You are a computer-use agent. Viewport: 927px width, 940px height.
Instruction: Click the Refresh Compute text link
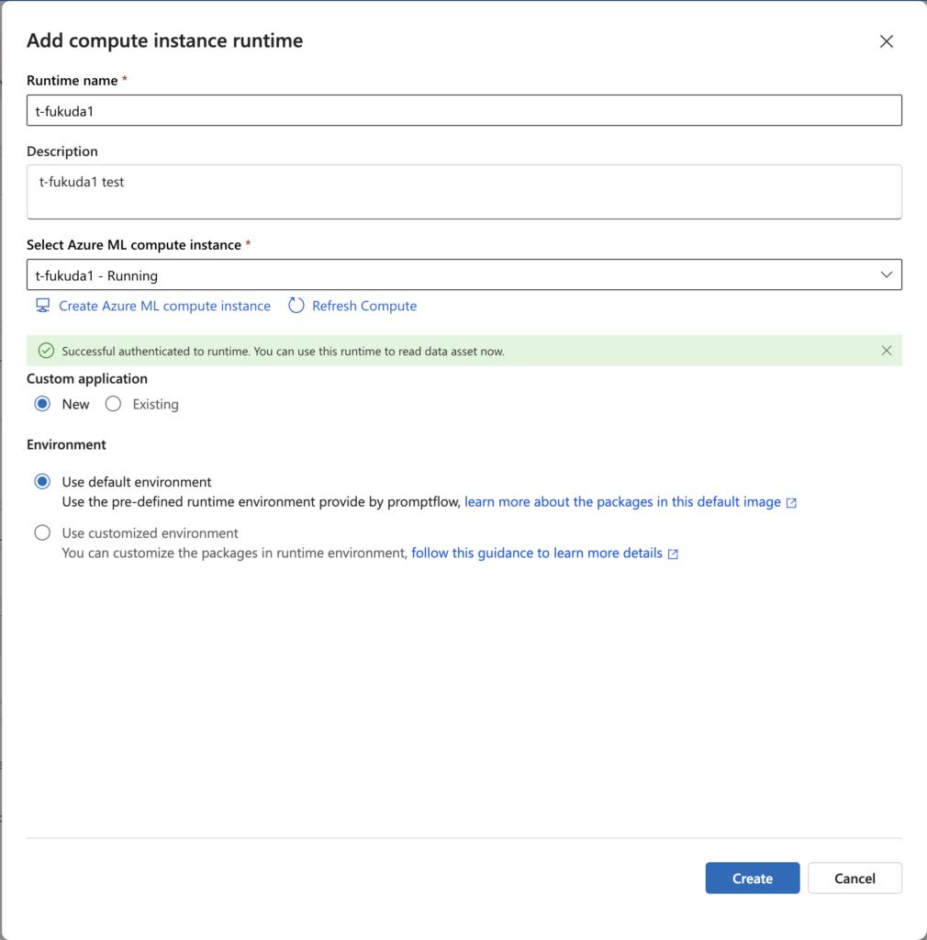pyautogui.click(x=363, y=306)
